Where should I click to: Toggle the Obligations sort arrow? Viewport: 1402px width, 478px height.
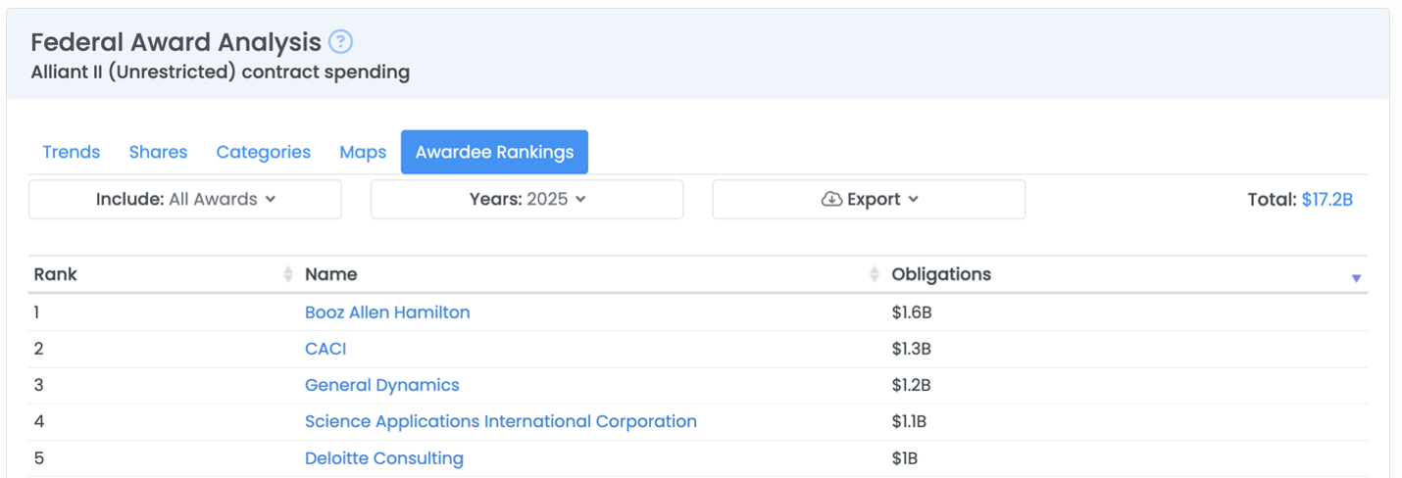pyautogui.click(x=1356, y=278)
